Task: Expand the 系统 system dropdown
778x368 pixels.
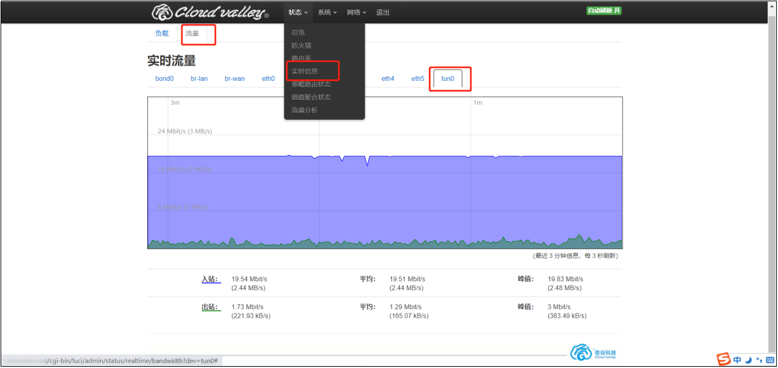Action: tap(327, 12)
